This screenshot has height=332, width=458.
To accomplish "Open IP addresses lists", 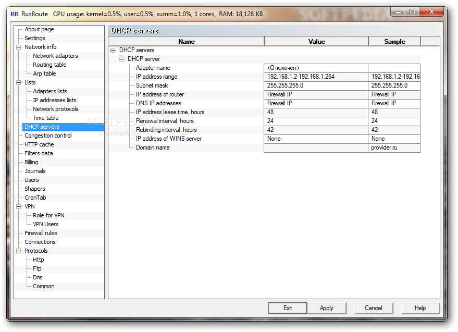I will point(54,100).
